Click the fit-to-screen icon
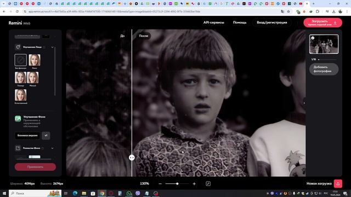This screenshot has width=351, height=197. coord(208,184)
